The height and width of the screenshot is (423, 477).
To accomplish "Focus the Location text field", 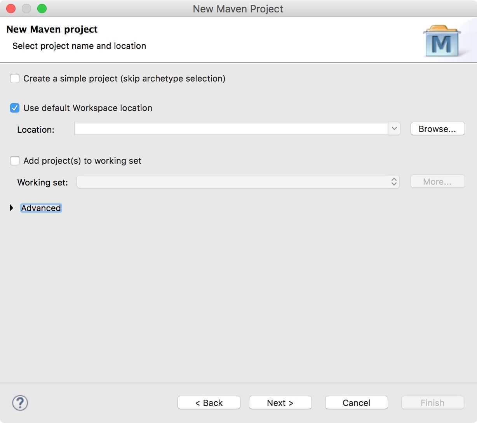I will (231, 129).
